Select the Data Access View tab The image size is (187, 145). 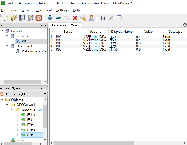click(x=65, y=25)
